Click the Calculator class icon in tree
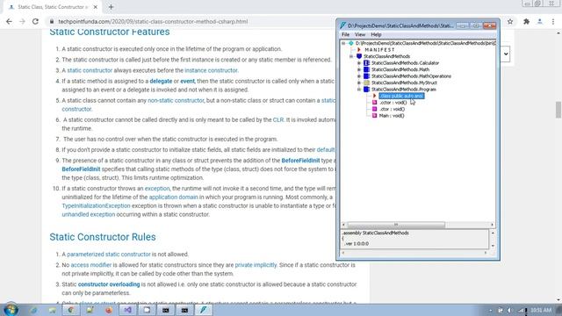Image resolution: width=562 pixels, height=316 pixels. click(x=366, y=63)
